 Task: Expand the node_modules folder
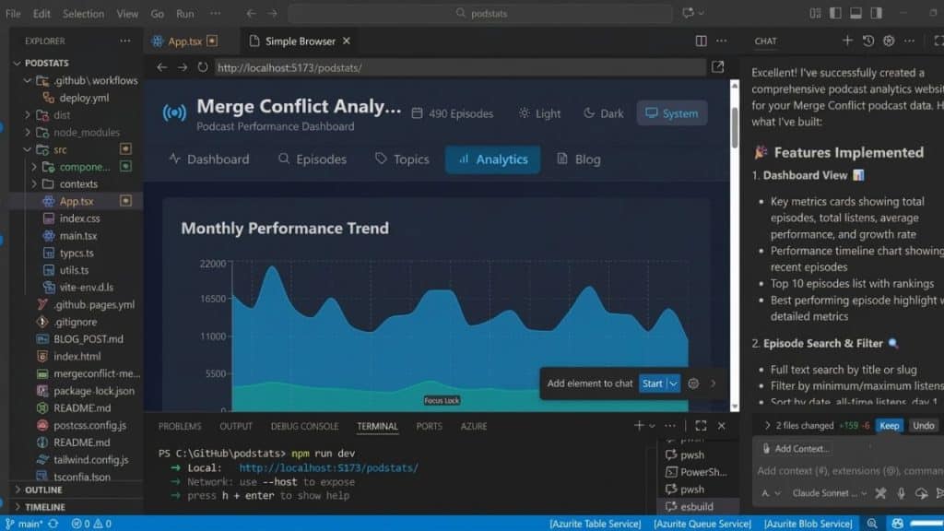[x=27, y=132]
